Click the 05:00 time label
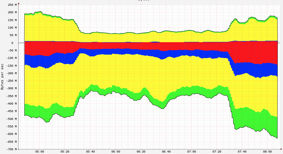The width and height of the screenshot is (283, 154). [x=40, y=151]
